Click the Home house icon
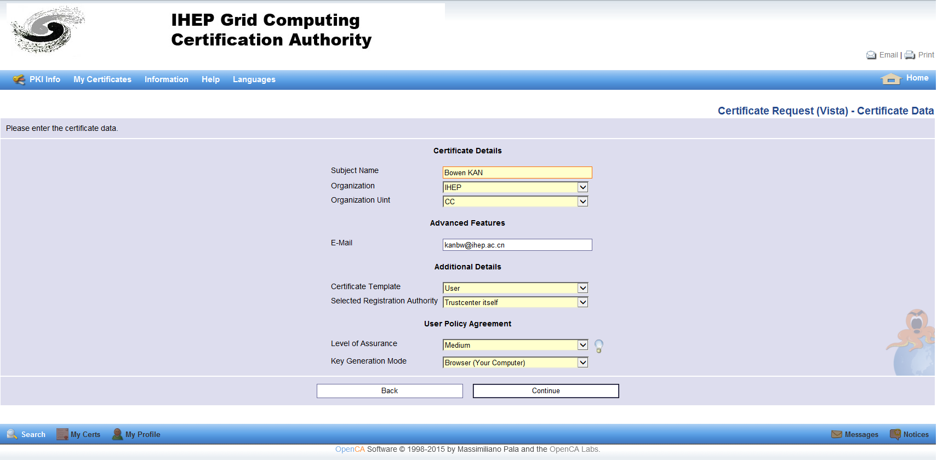The image size is (937, 460). click(x=891, y=79)
